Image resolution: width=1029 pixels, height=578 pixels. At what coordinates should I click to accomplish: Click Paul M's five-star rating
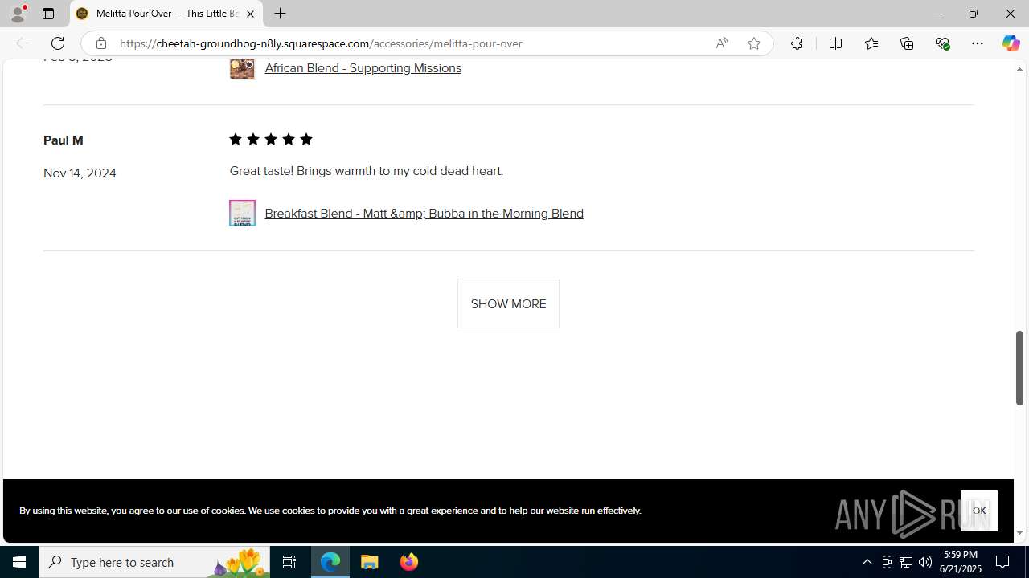[271, 140]
